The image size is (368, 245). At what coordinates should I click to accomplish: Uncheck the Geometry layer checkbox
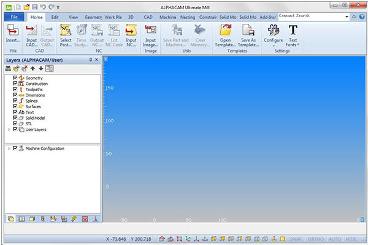(x=15, y=78)
